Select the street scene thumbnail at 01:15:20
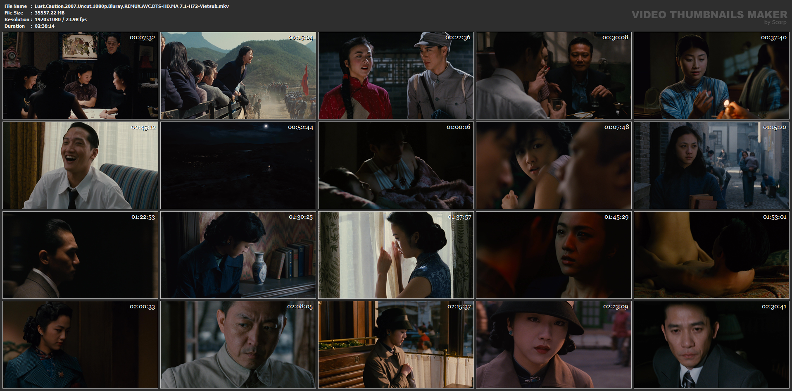This screenshot has width=792, height=391. click(x=711, y=165)
